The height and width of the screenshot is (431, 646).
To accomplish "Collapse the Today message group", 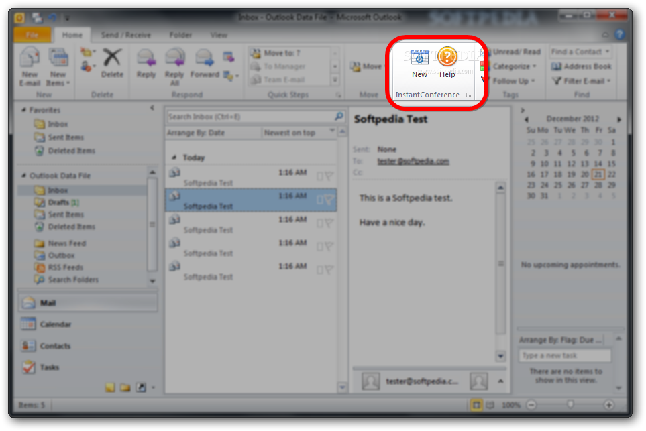I will (174, 158).
